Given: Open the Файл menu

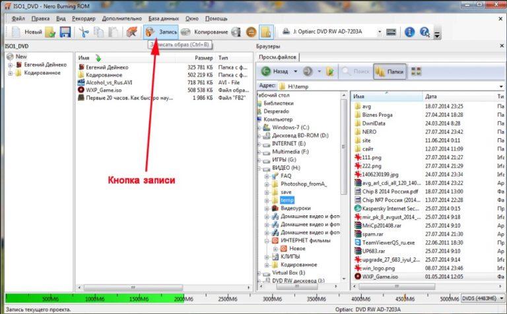Looking at the screenshot, I should (x=18, y=18).
